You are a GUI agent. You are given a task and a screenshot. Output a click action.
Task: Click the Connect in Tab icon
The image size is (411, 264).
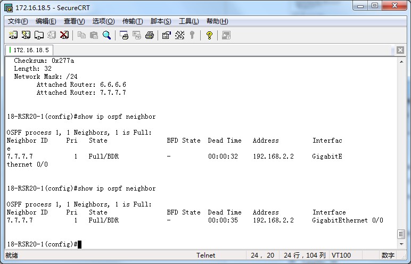(x=39, y=35)
